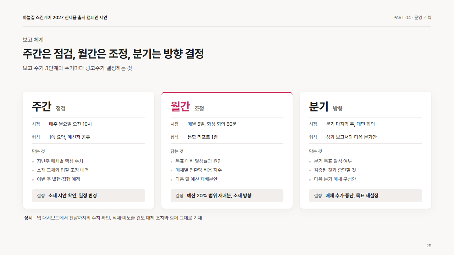454x255 pixels.
Task: Click bullet '목표 대비 달성률과 원인'
Action: tap(199, 161)
